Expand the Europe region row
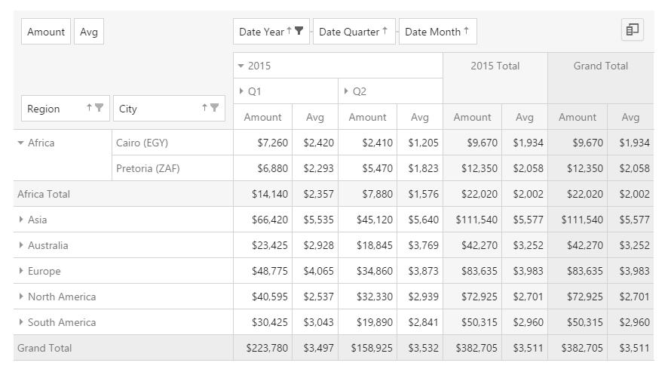The image size is (668, 372). click(21, 271)
